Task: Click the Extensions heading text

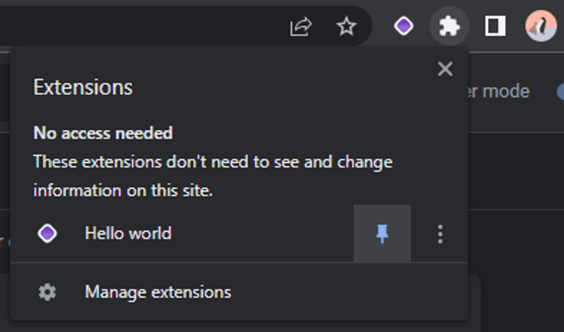Action: click(83, 87)
